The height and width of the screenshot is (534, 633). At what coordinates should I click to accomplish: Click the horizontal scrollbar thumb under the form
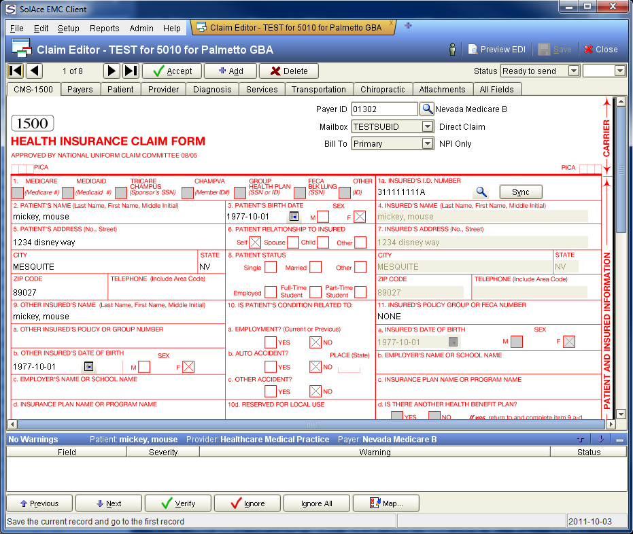[x=311, y=425]
